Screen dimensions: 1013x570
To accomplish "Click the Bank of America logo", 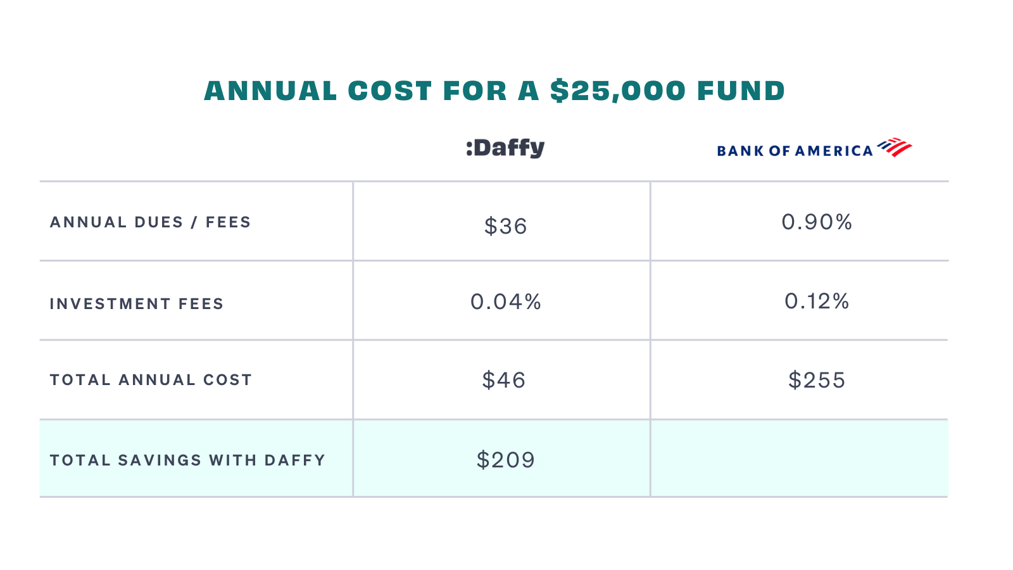I will [x=814, y=148].
